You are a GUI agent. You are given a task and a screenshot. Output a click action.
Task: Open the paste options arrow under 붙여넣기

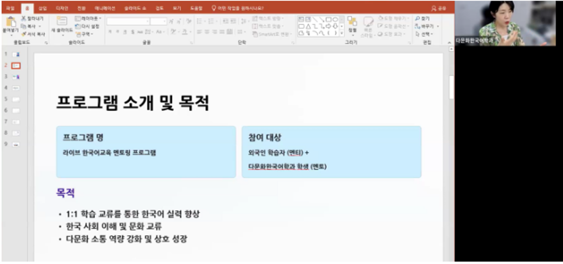[10, 35]
